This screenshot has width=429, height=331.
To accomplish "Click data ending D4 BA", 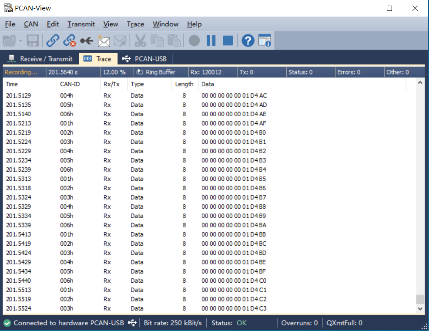I will pyautogui.click(x=234, y=225).
